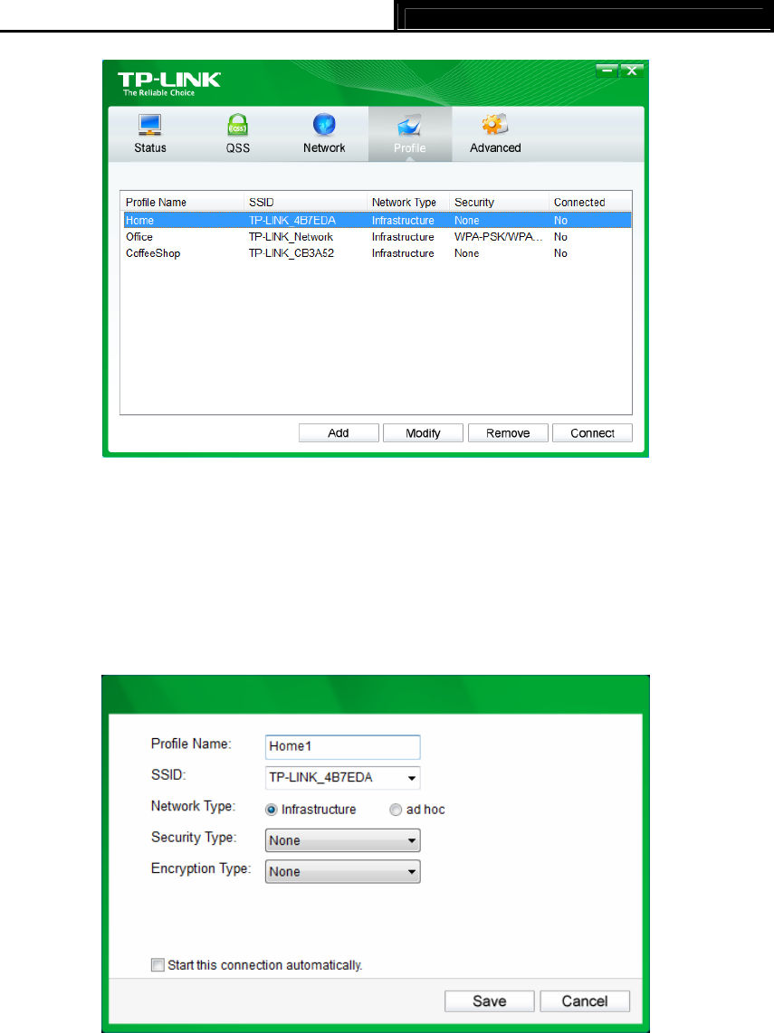The height and width of the screenshot is (1033, 774).
Task: Click the TP-LINK_Network SSID cell
Action: (x=291, y=237)
